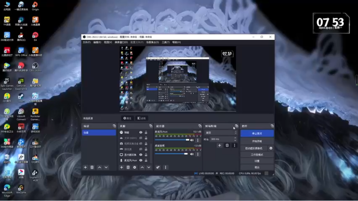Hide the first source with its eye icon
Viewport: 358px width, 201px height.
(141, 132)
